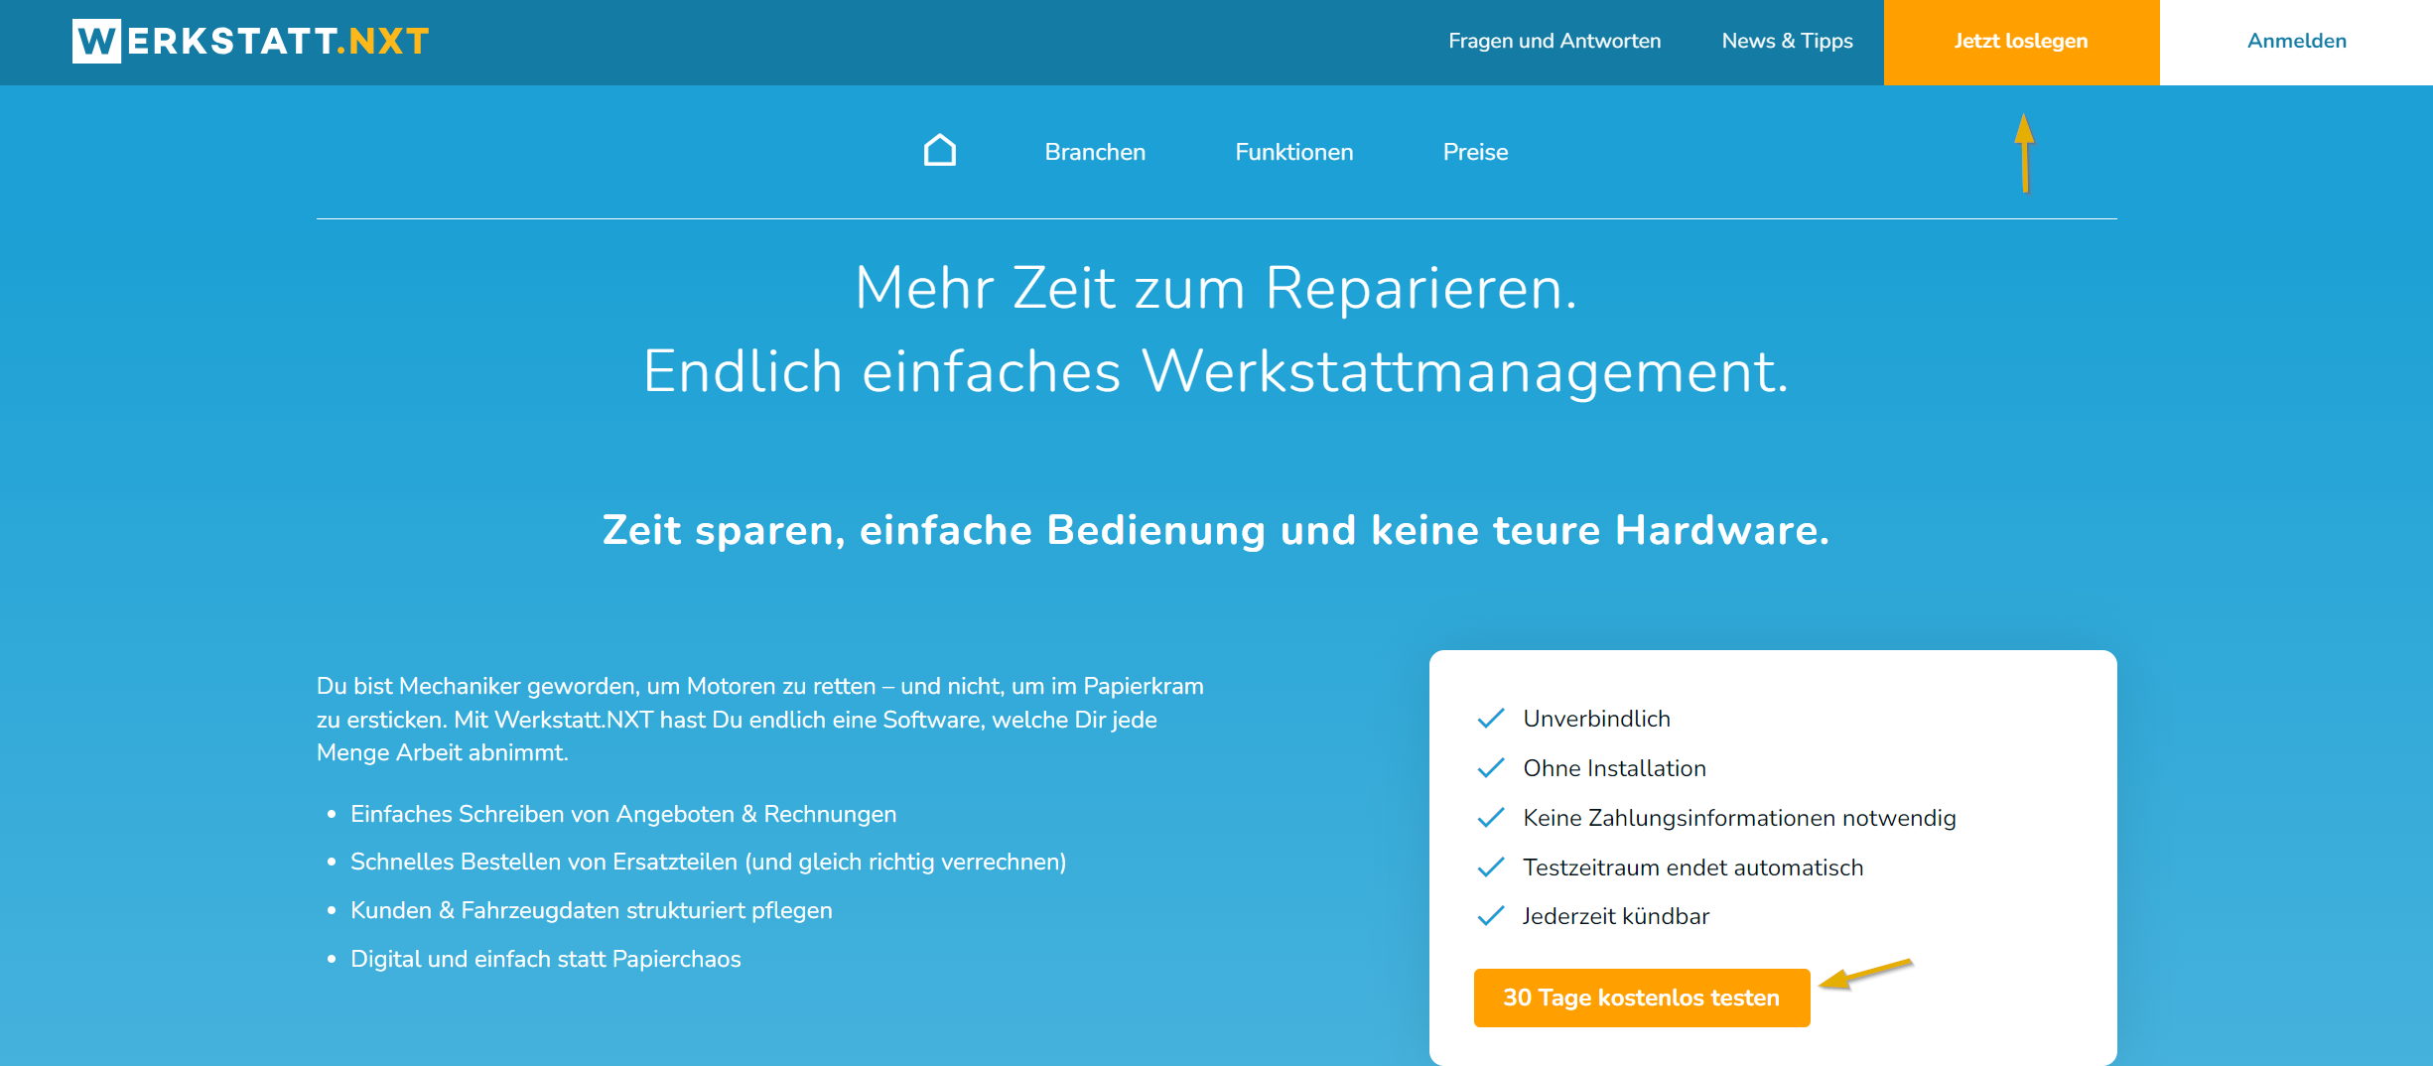Go to the Preise page
This screenshot has height=1066, width=2433.
point(1475,152)
